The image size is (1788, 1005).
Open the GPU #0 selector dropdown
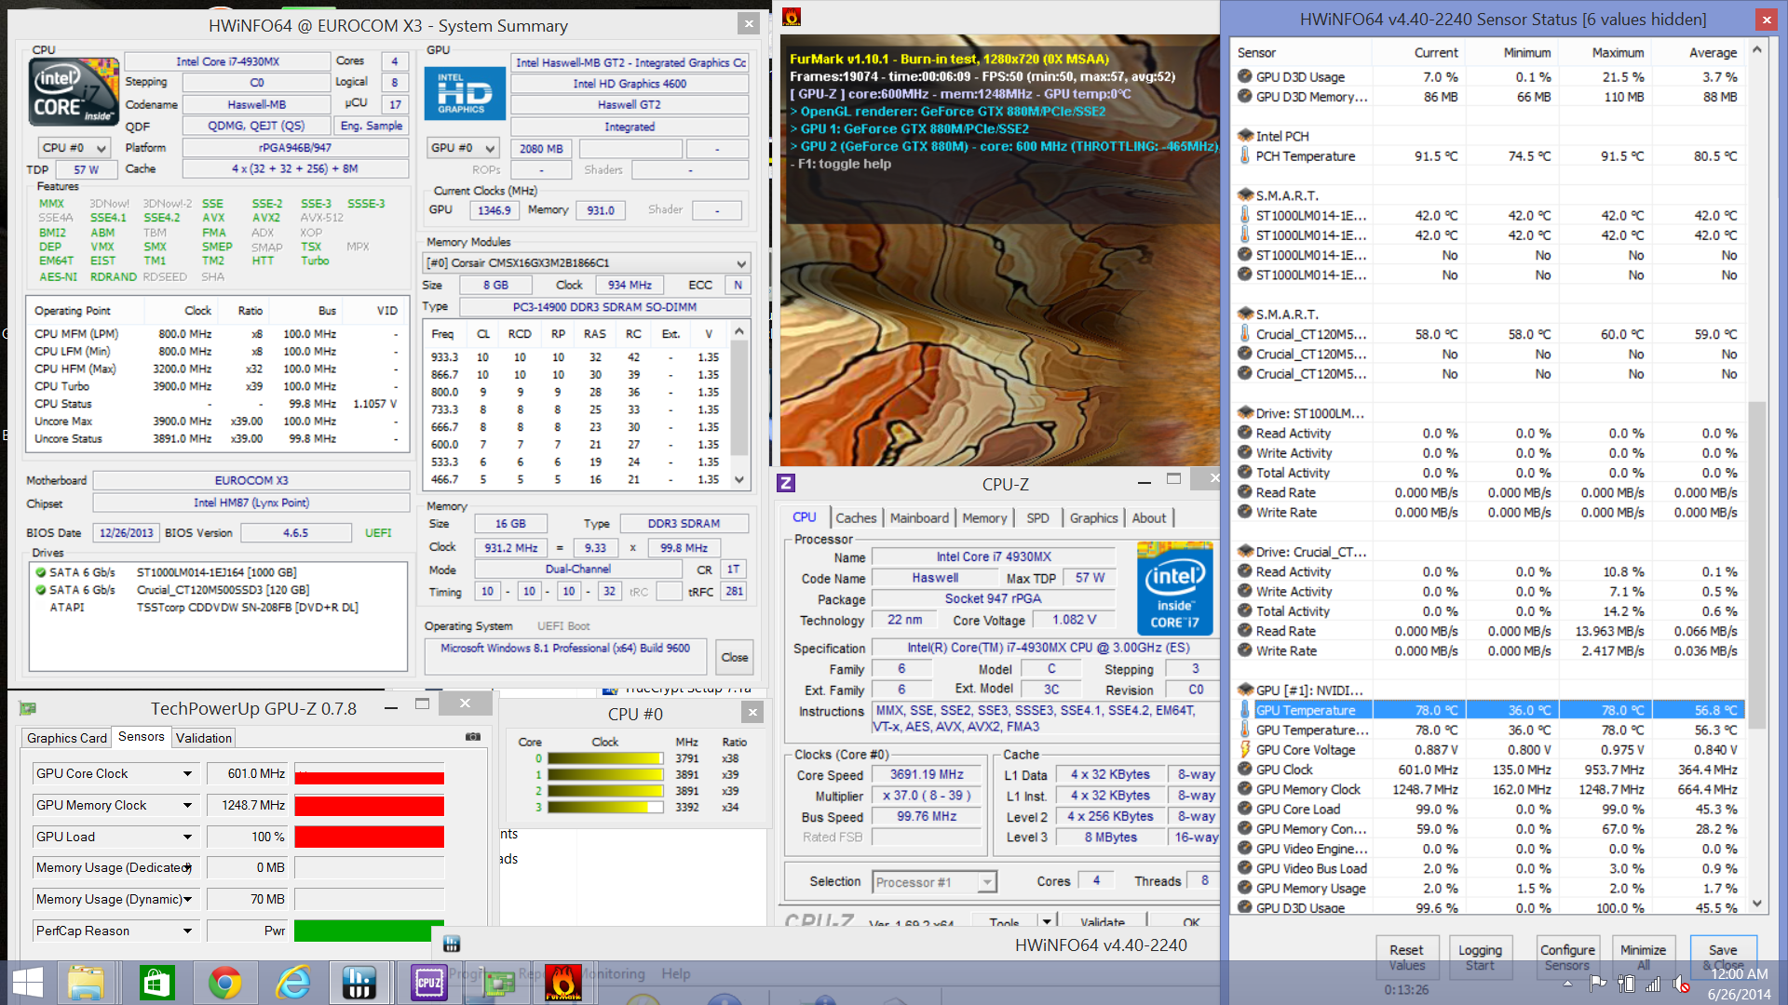tap(463, 148)
